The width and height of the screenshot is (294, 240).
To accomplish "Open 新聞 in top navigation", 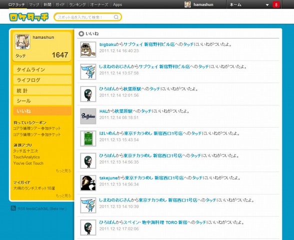I will pyautogui.click(x=47, y=4).
